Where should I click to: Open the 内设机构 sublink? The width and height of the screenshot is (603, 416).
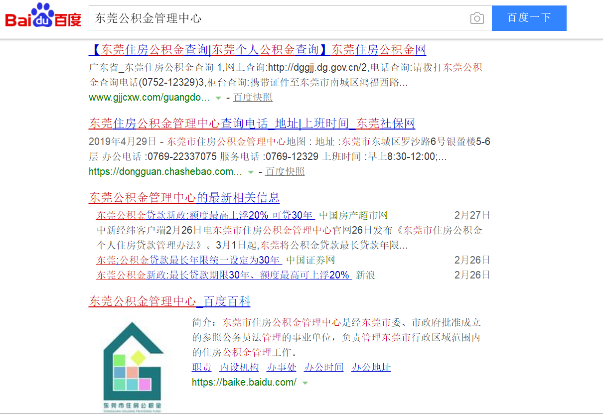point(239,368)
